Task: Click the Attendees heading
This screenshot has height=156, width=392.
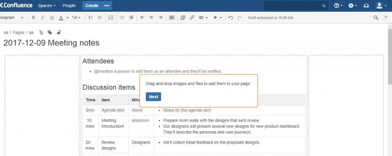Action: pyautogui.click(x=98, y=61)
